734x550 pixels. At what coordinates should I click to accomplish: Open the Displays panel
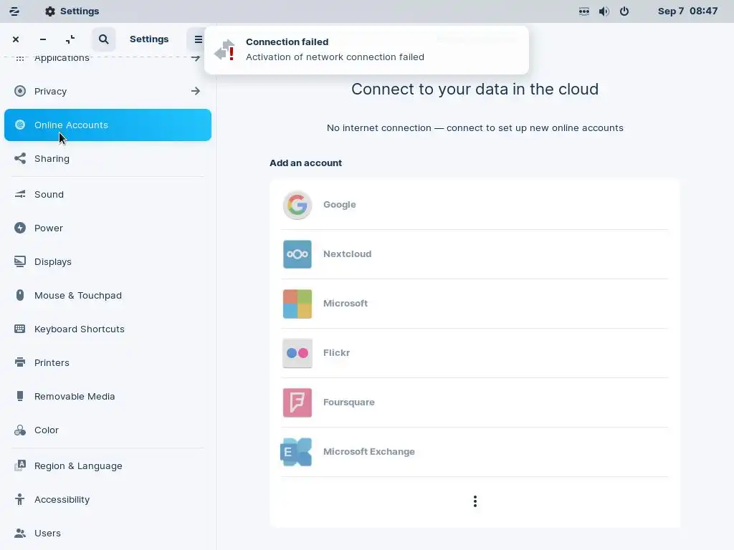tap(108, 261)
